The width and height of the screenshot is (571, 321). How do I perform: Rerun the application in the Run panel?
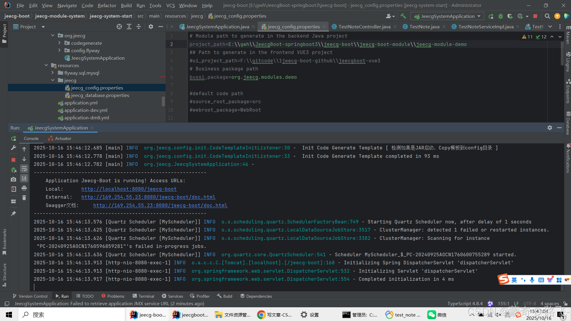pyautogui.click(x=13, y=138)
